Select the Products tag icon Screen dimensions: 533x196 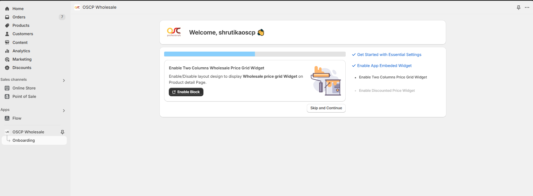(x=7, y=25)
